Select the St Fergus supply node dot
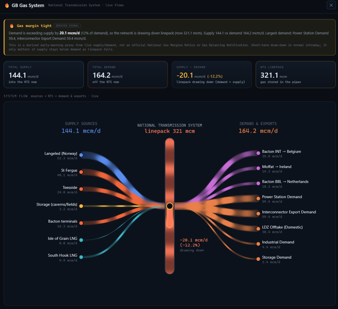Image resolution: width=338 pixels, height=309 pixels. point(81,172)
